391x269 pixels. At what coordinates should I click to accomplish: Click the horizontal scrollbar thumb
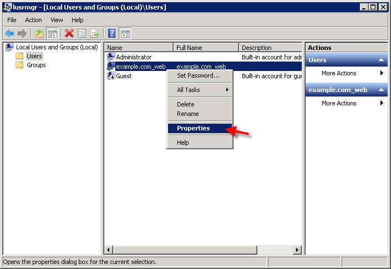[185, 250]
